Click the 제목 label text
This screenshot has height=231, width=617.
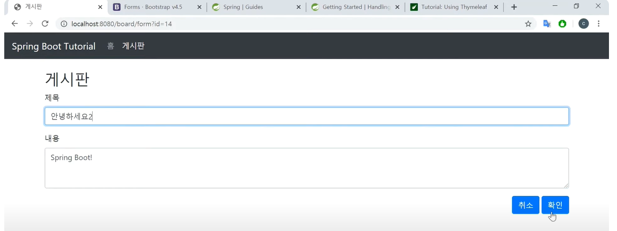click(52, 98)
